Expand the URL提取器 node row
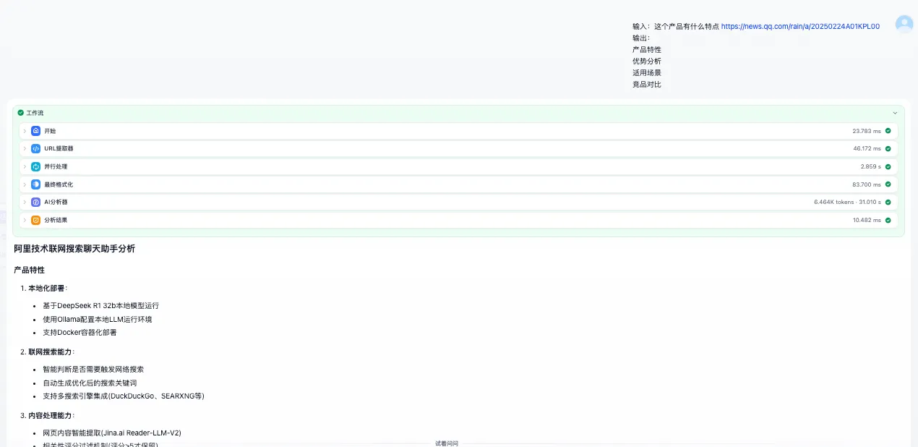918x447 pixels. click(x=25, y=148)
